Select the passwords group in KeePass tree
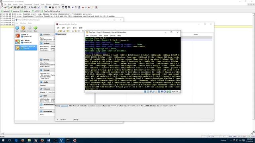The height and width of the screenshot is (143, 255). pyautogui.click(x=62, y=34)
